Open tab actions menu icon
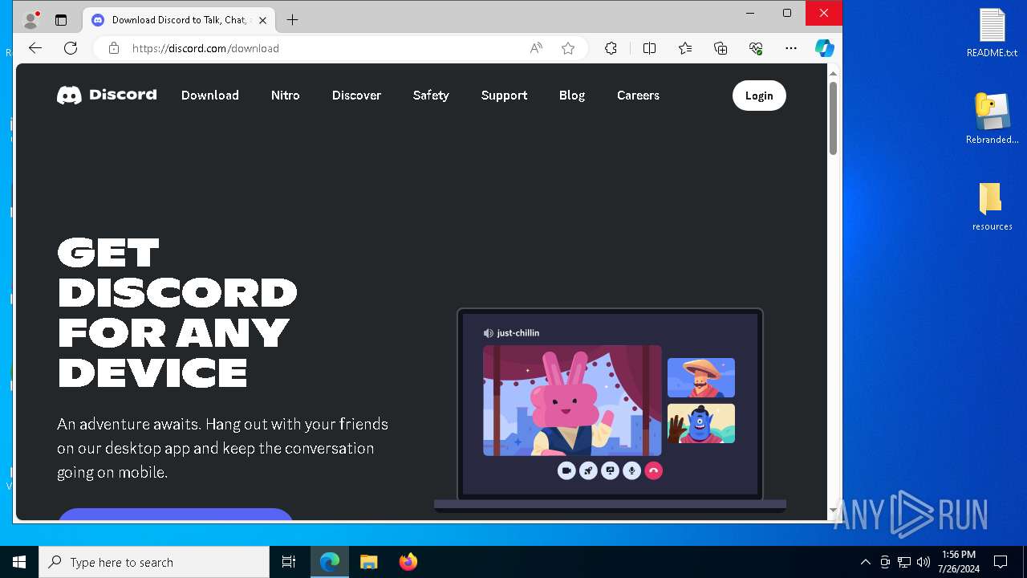This screenshot has width=1027, height=578. [61, 20]
